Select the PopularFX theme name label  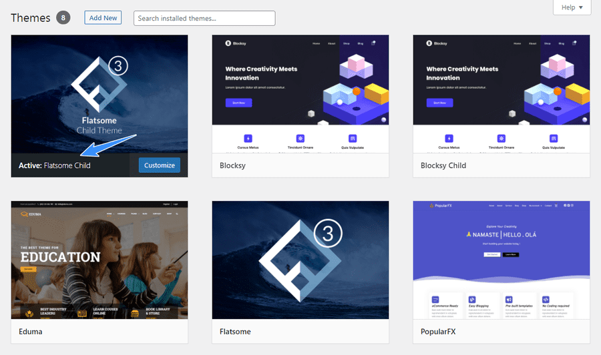439,331
